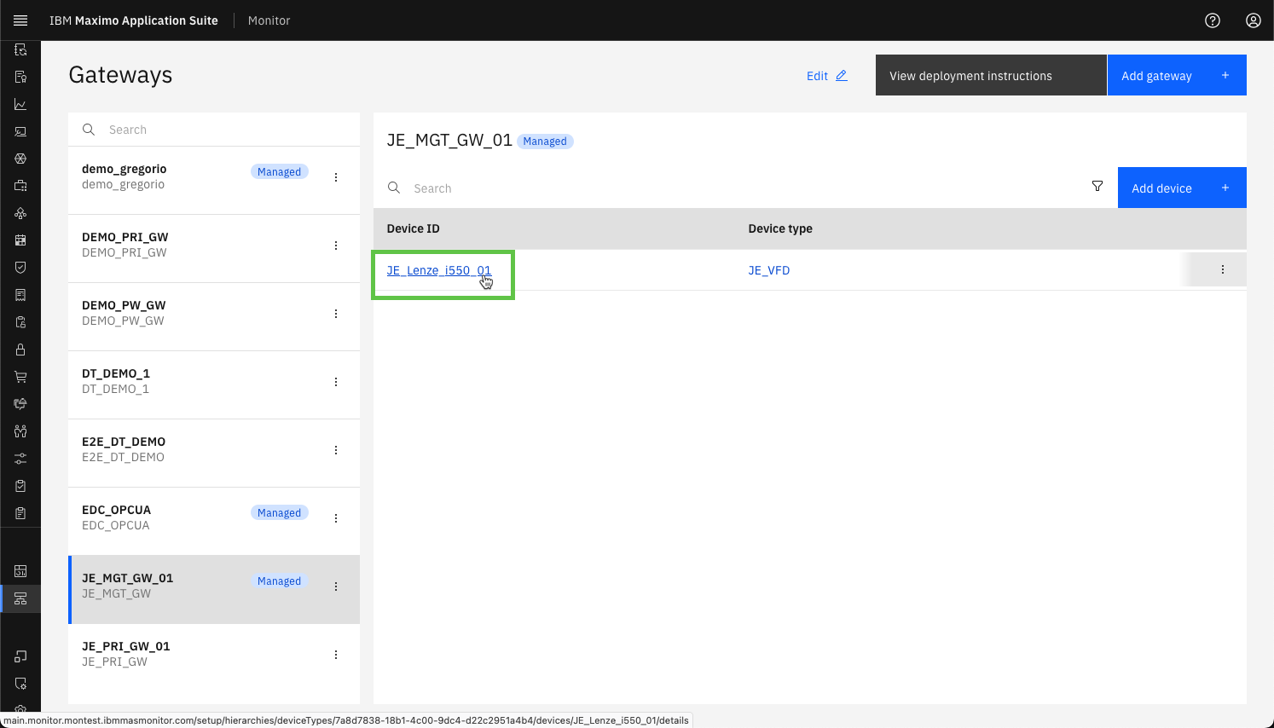Open overflow menu for JE_Lenze_i550_01 device row
The width and height of the screenshot is (1274, 728).
click(x=1223, y=269)
